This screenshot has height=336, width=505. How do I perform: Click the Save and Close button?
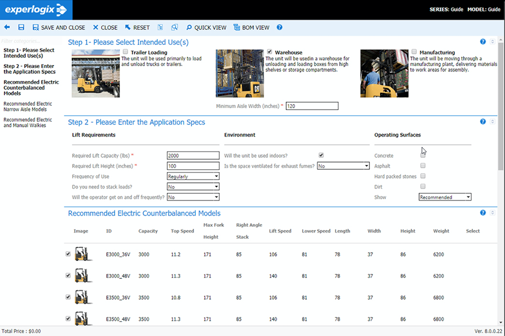[59, 27]
